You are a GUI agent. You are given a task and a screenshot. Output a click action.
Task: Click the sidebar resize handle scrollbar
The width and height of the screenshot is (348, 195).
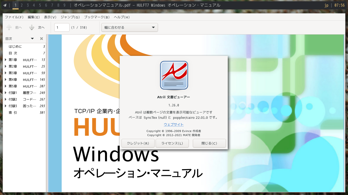pos(47,113)
